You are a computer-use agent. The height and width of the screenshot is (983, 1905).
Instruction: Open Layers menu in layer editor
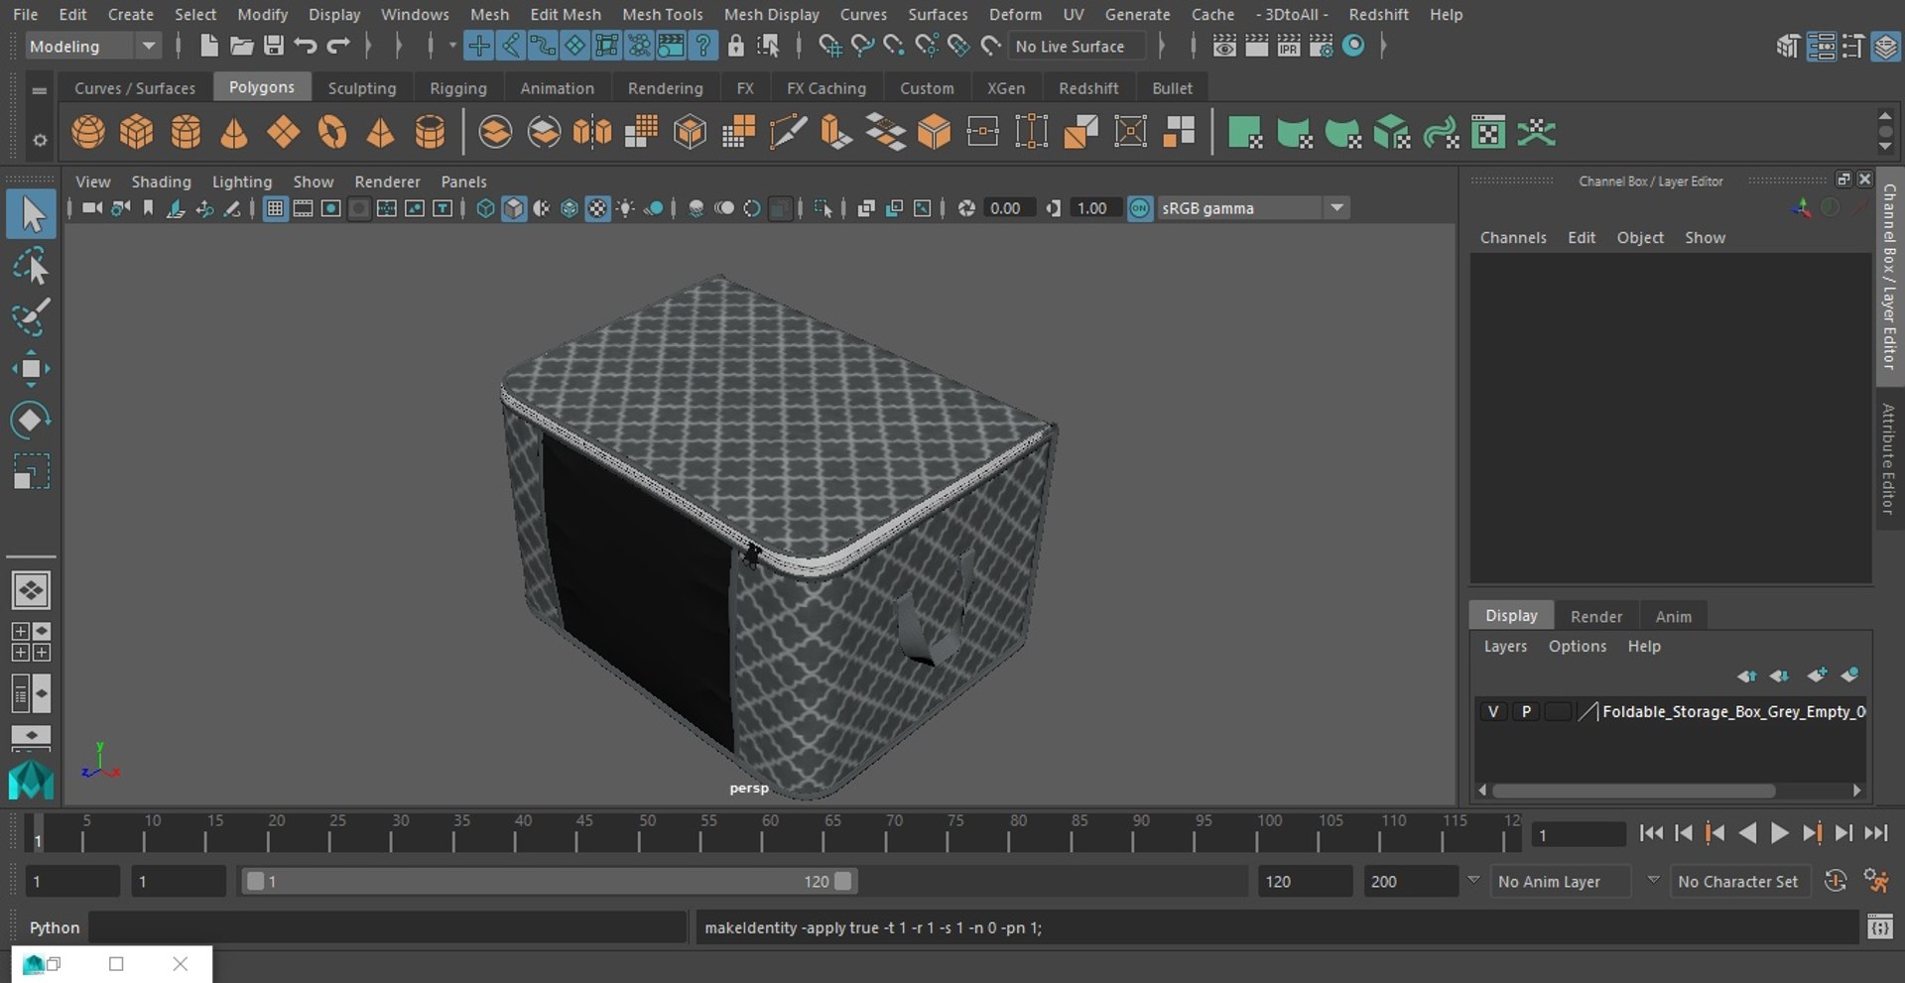point(1505,646)
